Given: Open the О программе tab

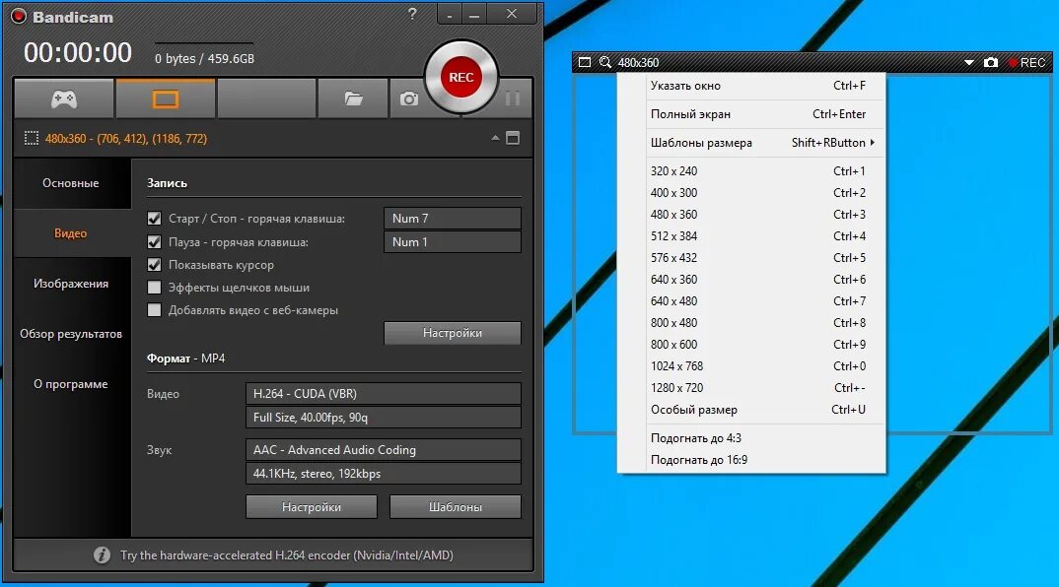Looking at the screenshot, I should [71, 384].
